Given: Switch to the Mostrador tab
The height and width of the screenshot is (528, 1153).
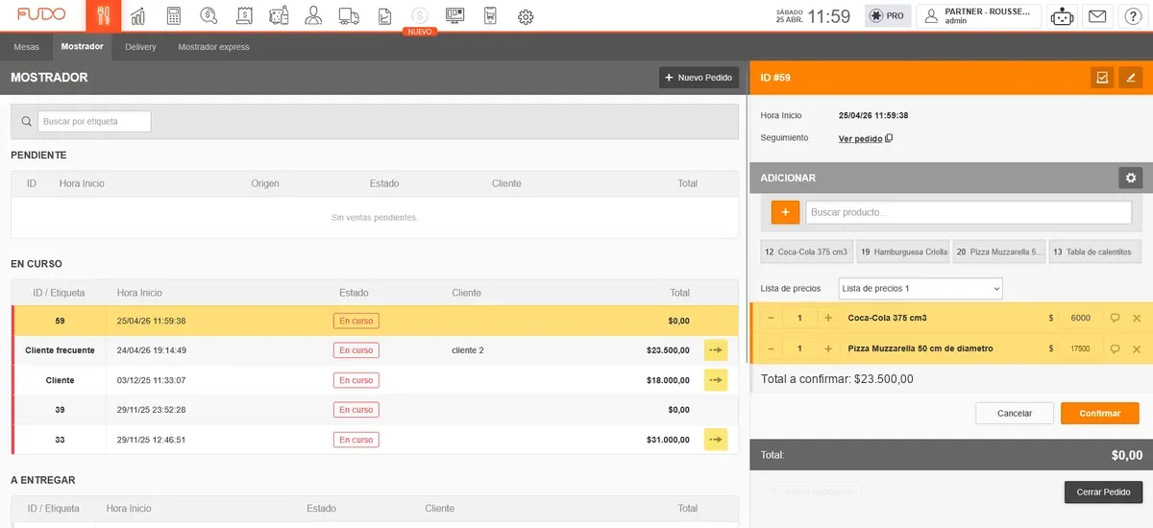Looking at the screenshot, I should [x=82, y=47].
